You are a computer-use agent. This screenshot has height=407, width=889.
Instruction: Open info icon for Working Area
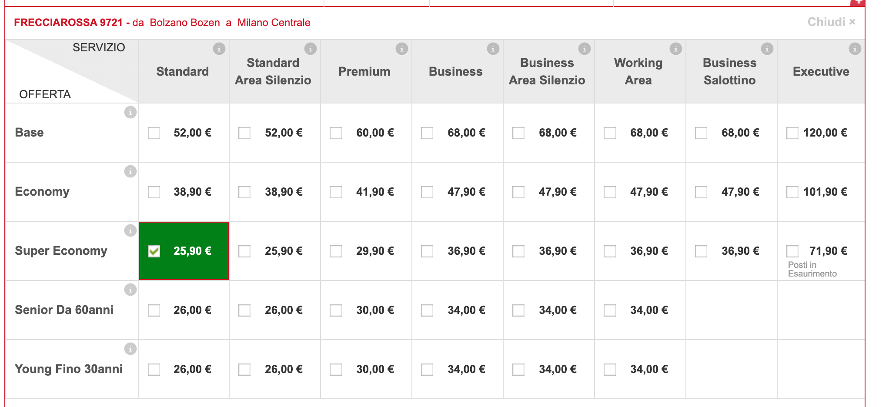tap(676, 49)
